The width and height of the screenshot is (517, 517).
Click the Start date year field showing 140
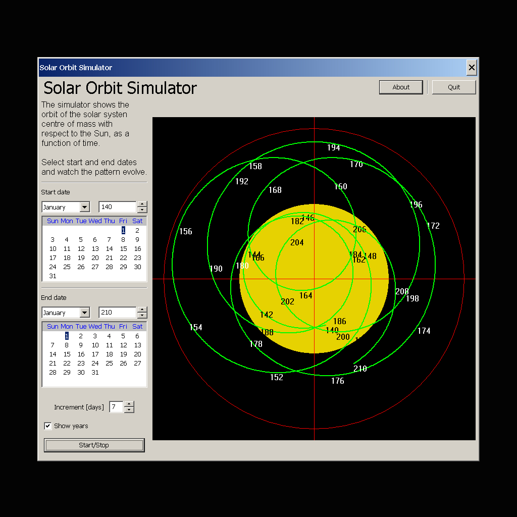[x=117, y=206]
